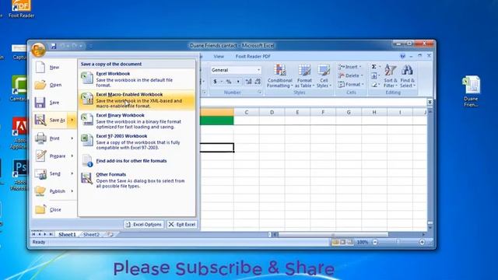The height and width of the screenshot is (280, 498).
Task: Apply accounting dollar number format
Action: point(215,82)
